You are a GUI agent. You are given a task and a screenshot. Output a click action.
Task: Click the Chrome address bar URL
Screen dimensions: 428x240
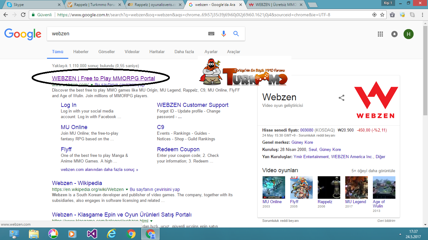point(194,15)
